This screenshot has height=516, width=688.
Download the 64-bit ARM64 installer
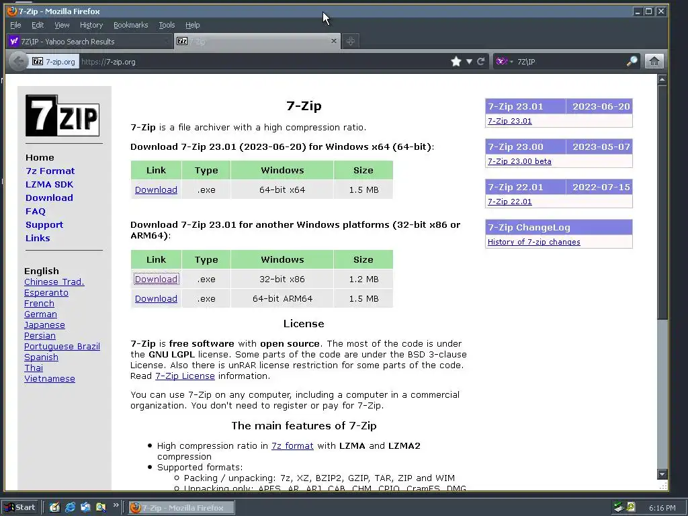click(x=156, y=299)
